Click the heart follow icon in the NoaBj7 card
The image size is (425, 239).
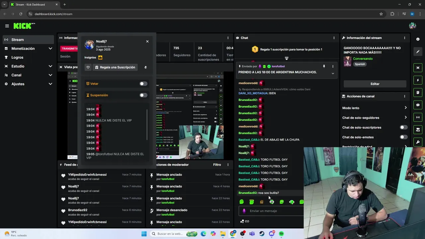pos(88,67)
